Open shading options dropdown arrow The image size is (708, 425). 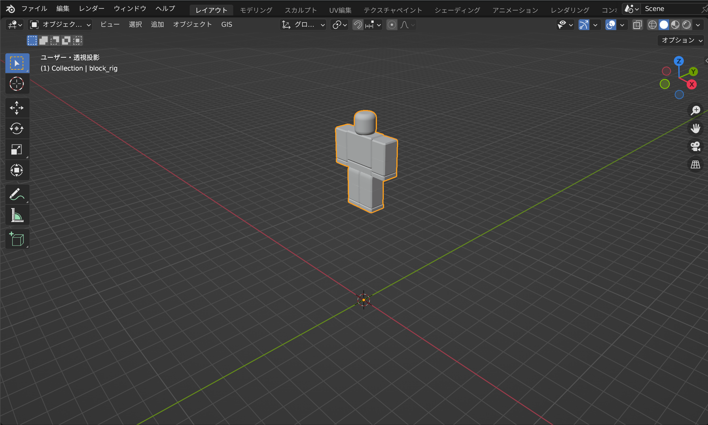tap(698, 25)
